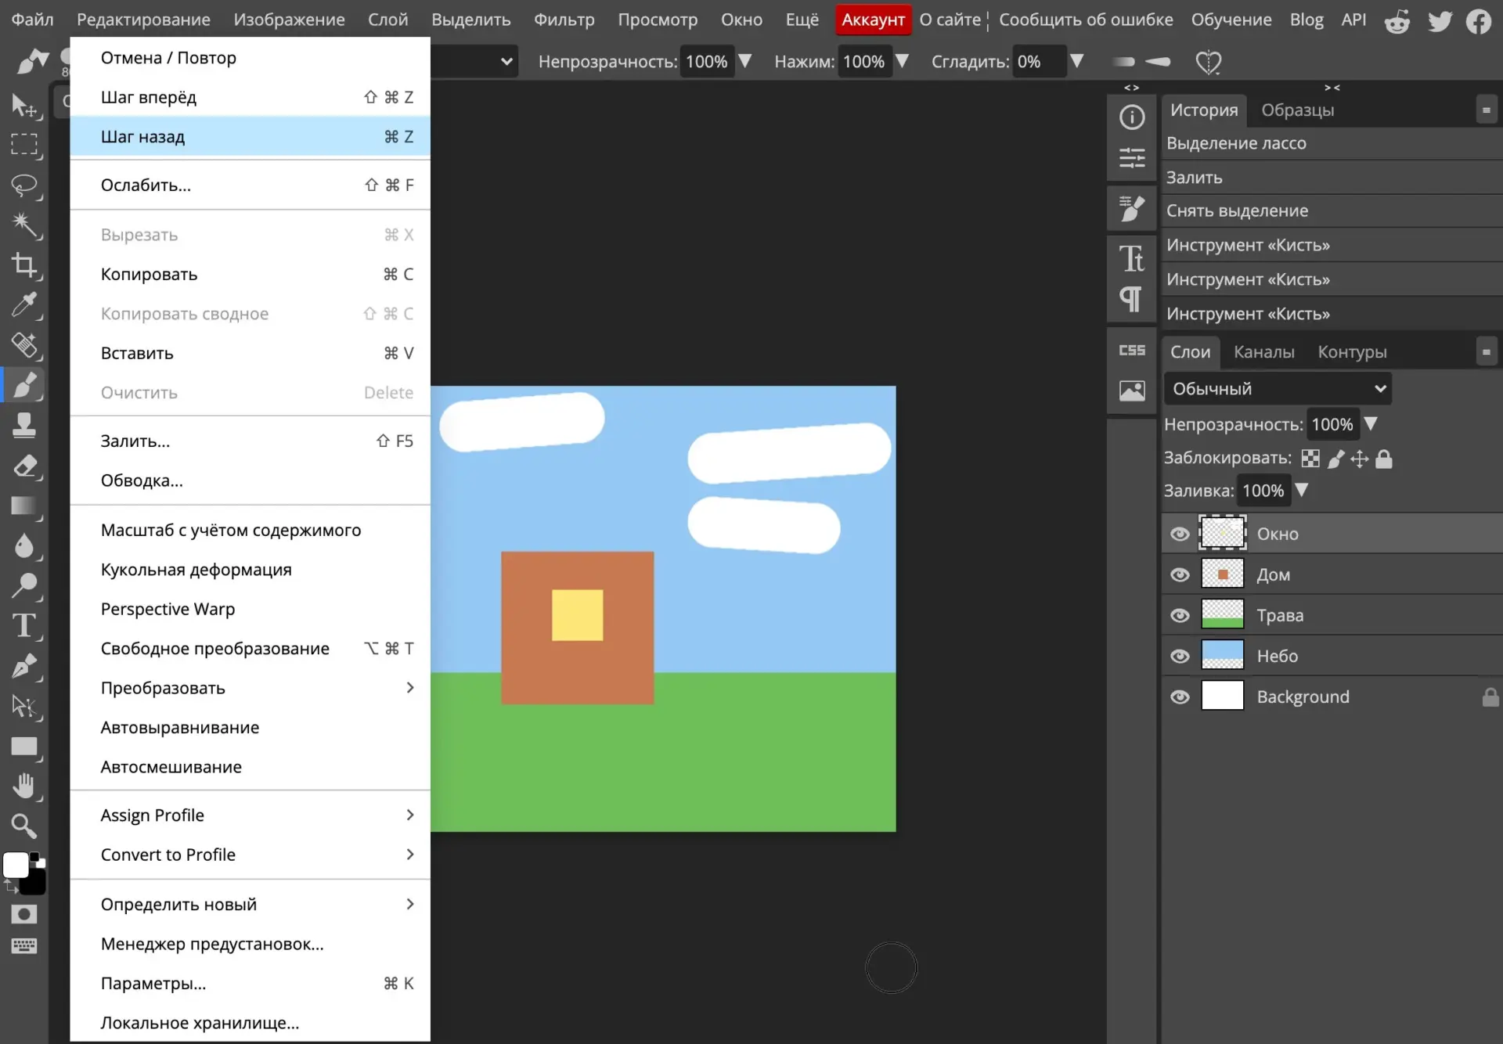Choose Шаг назад from the menu
Image resolution: width=1503 pixels, height=1044 pixels.
pyautogui.click(x=250, y=137)
